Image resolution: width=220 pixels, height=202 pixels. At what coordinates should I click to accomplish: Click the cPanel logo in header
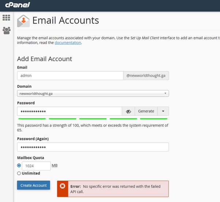(x=17, y=5)
